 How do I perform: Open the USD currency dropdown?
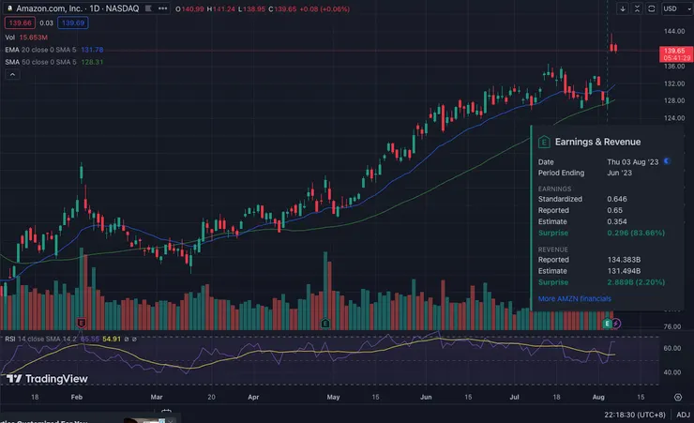coord(676,8)
